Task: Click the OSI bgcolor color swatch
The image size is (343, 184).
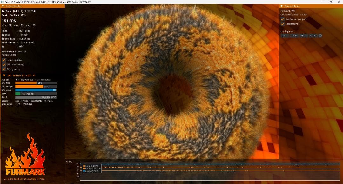Action: [x=320, y=36]
